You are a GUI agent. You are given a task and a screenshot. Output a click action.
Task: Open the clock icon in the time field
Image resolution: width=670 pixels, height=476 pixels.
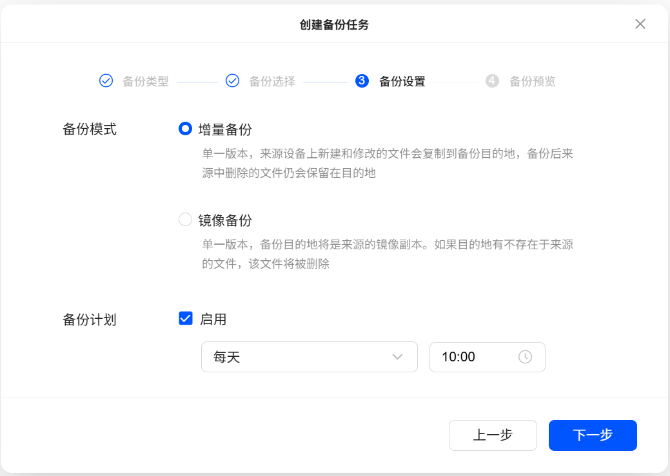point(525,357)
